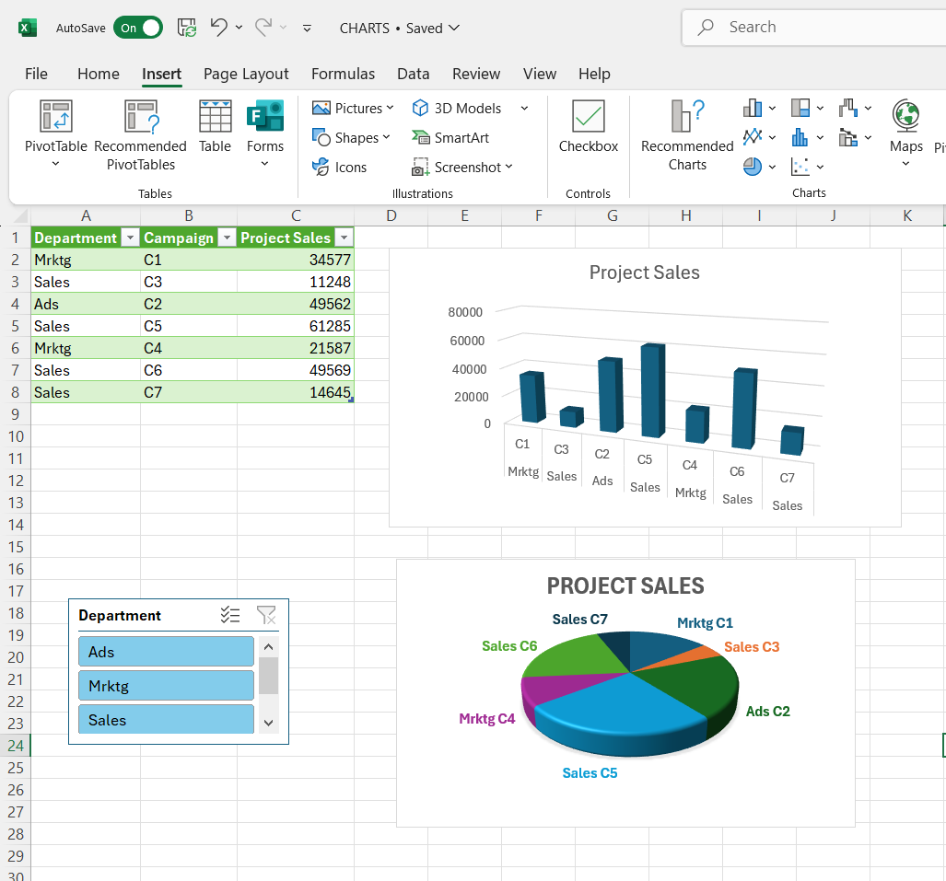This screenshot has width=946, height=881.
Task: Expand the pie chart type dropdown arrow
Action: 772,167
